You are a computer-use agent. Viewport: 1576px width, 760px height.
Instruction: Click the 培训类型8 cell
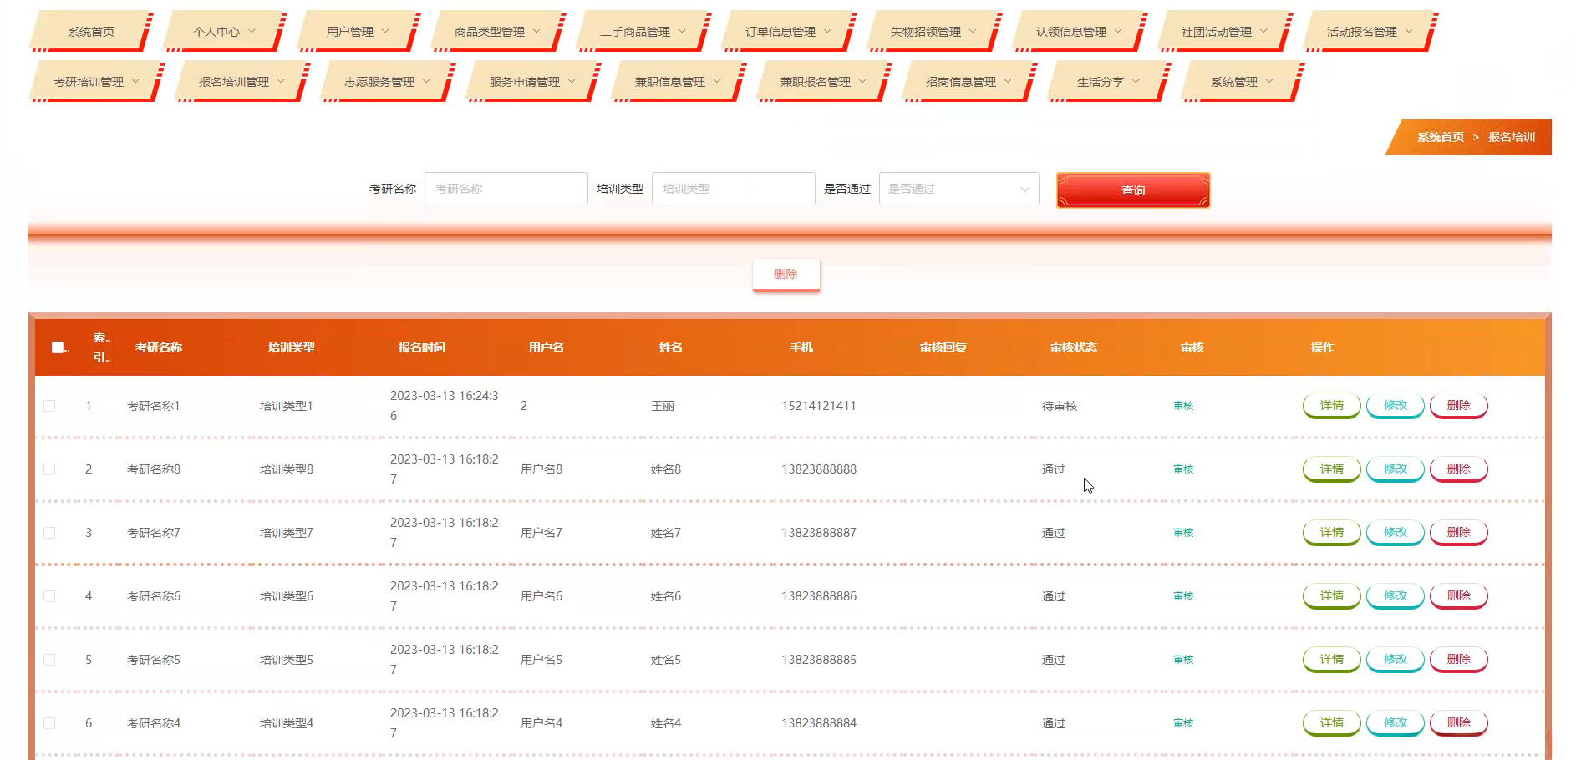(287, 469)
